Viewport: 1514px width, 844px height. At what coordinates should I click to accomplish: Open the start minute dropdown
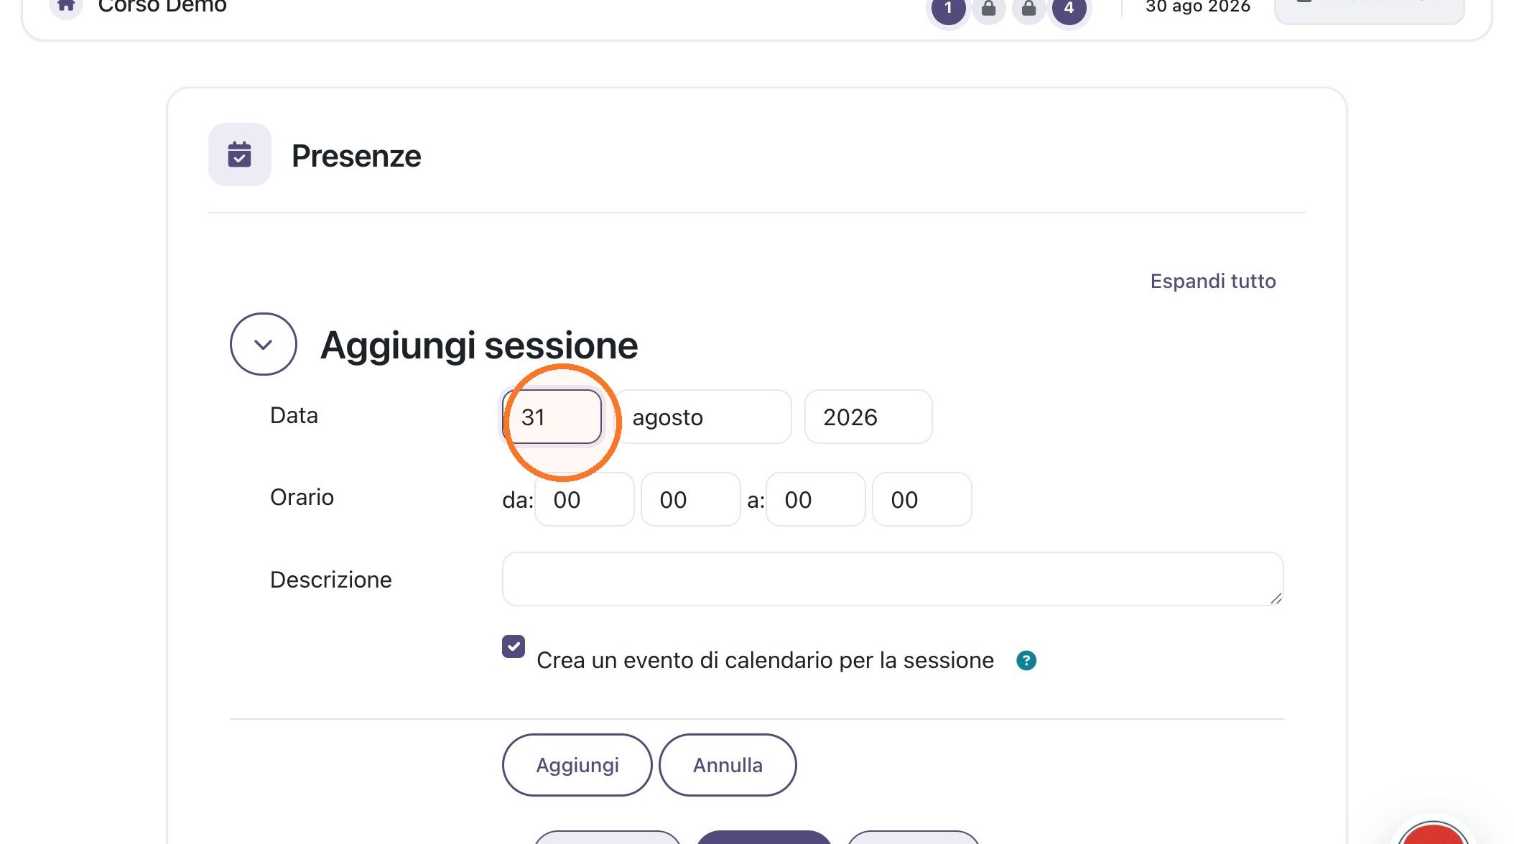691,499
